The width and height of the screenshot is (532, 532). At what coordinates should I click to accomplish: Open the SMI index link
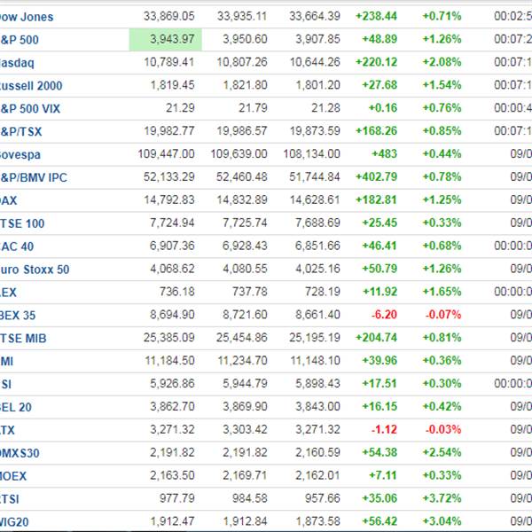[7, 362]
